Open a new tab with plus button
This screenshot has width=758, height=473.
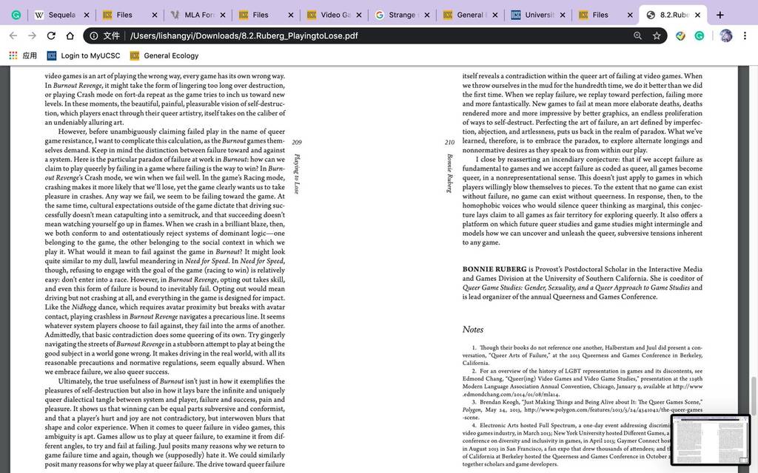(720, 15)
